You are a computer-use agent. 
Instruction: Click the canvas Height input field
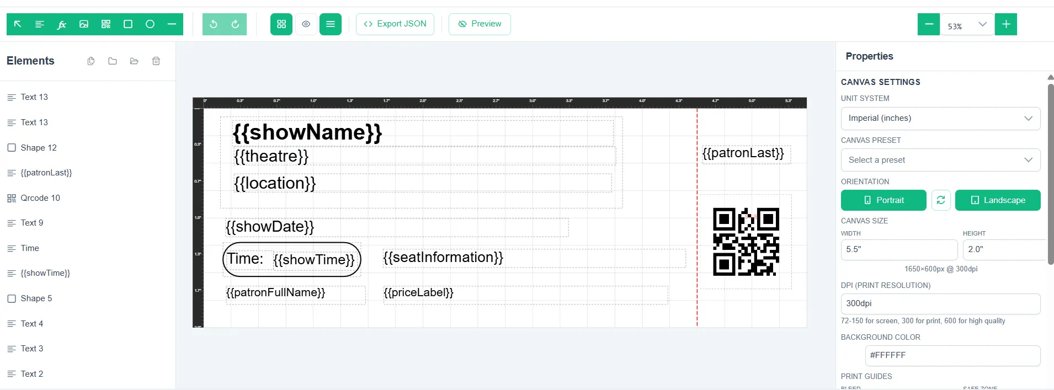tap(1004, 250)
